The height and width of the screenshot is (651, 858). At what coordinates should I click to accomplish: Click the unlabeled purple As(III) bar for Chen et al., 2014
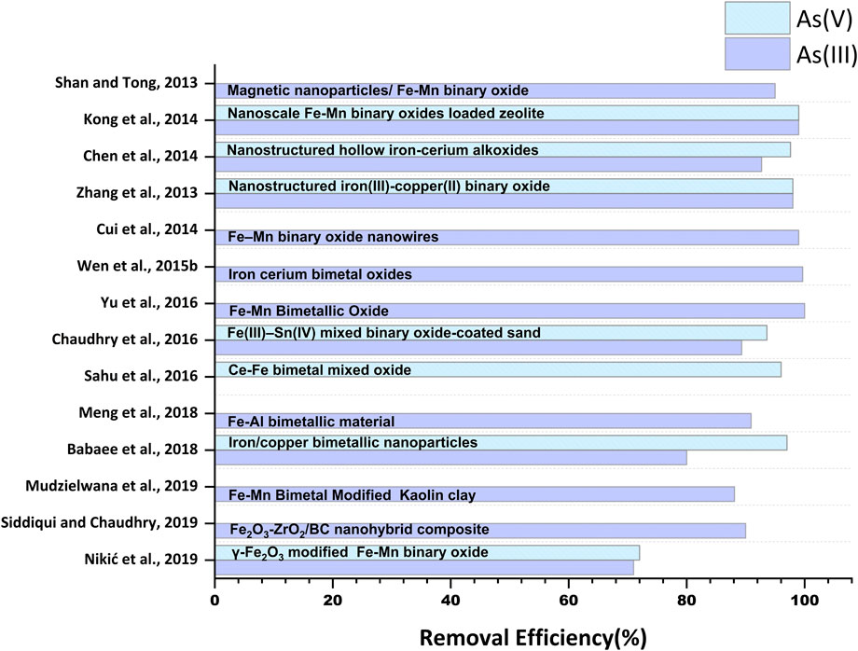tap(488, 164)
